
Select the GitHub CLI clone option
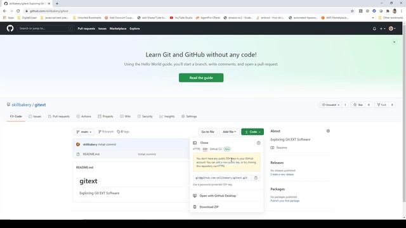tap(216, 149)
